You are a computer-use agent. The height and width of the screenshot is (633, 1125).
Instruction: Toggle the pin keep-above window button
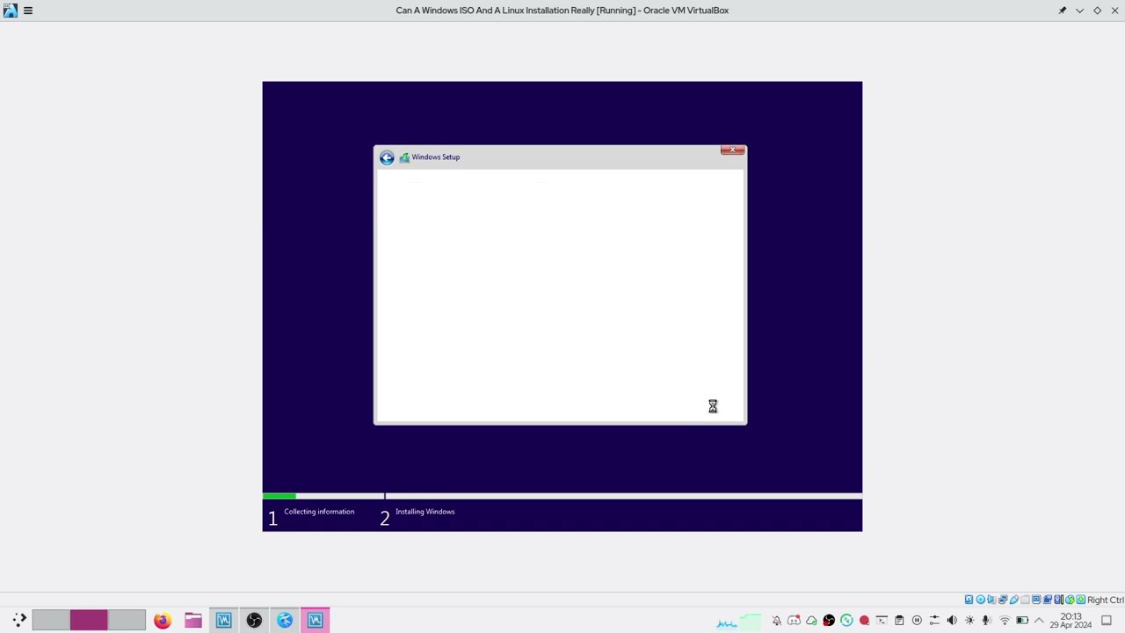coord(1062,11)
